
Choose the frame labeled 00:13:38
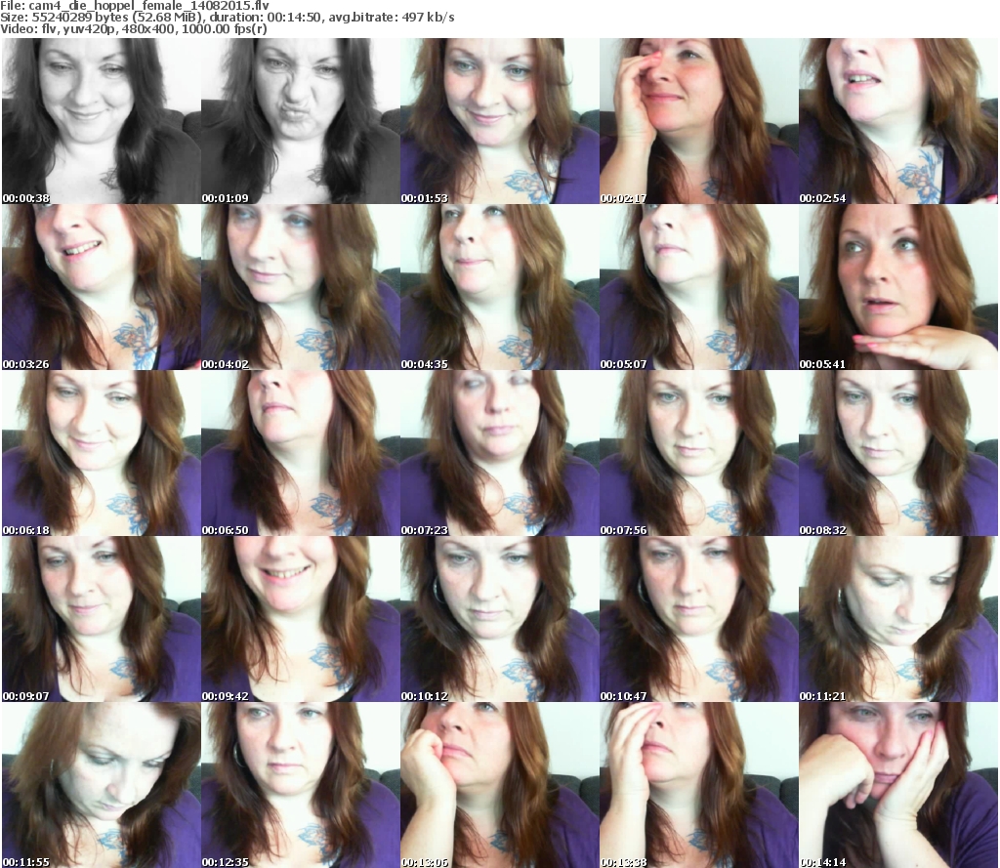point(698,785)
